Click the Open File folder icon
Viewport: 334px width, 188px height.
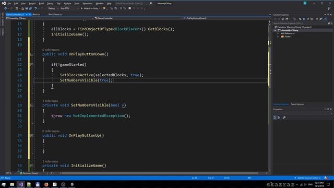(22, 8)
